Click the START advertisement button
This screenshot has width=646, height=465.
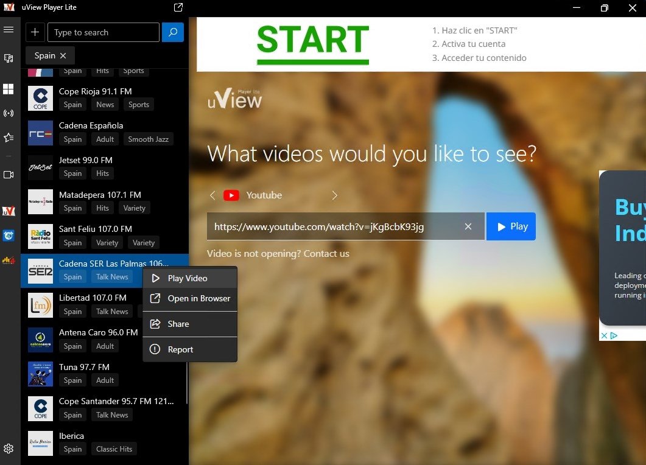[x=313, y=44]
